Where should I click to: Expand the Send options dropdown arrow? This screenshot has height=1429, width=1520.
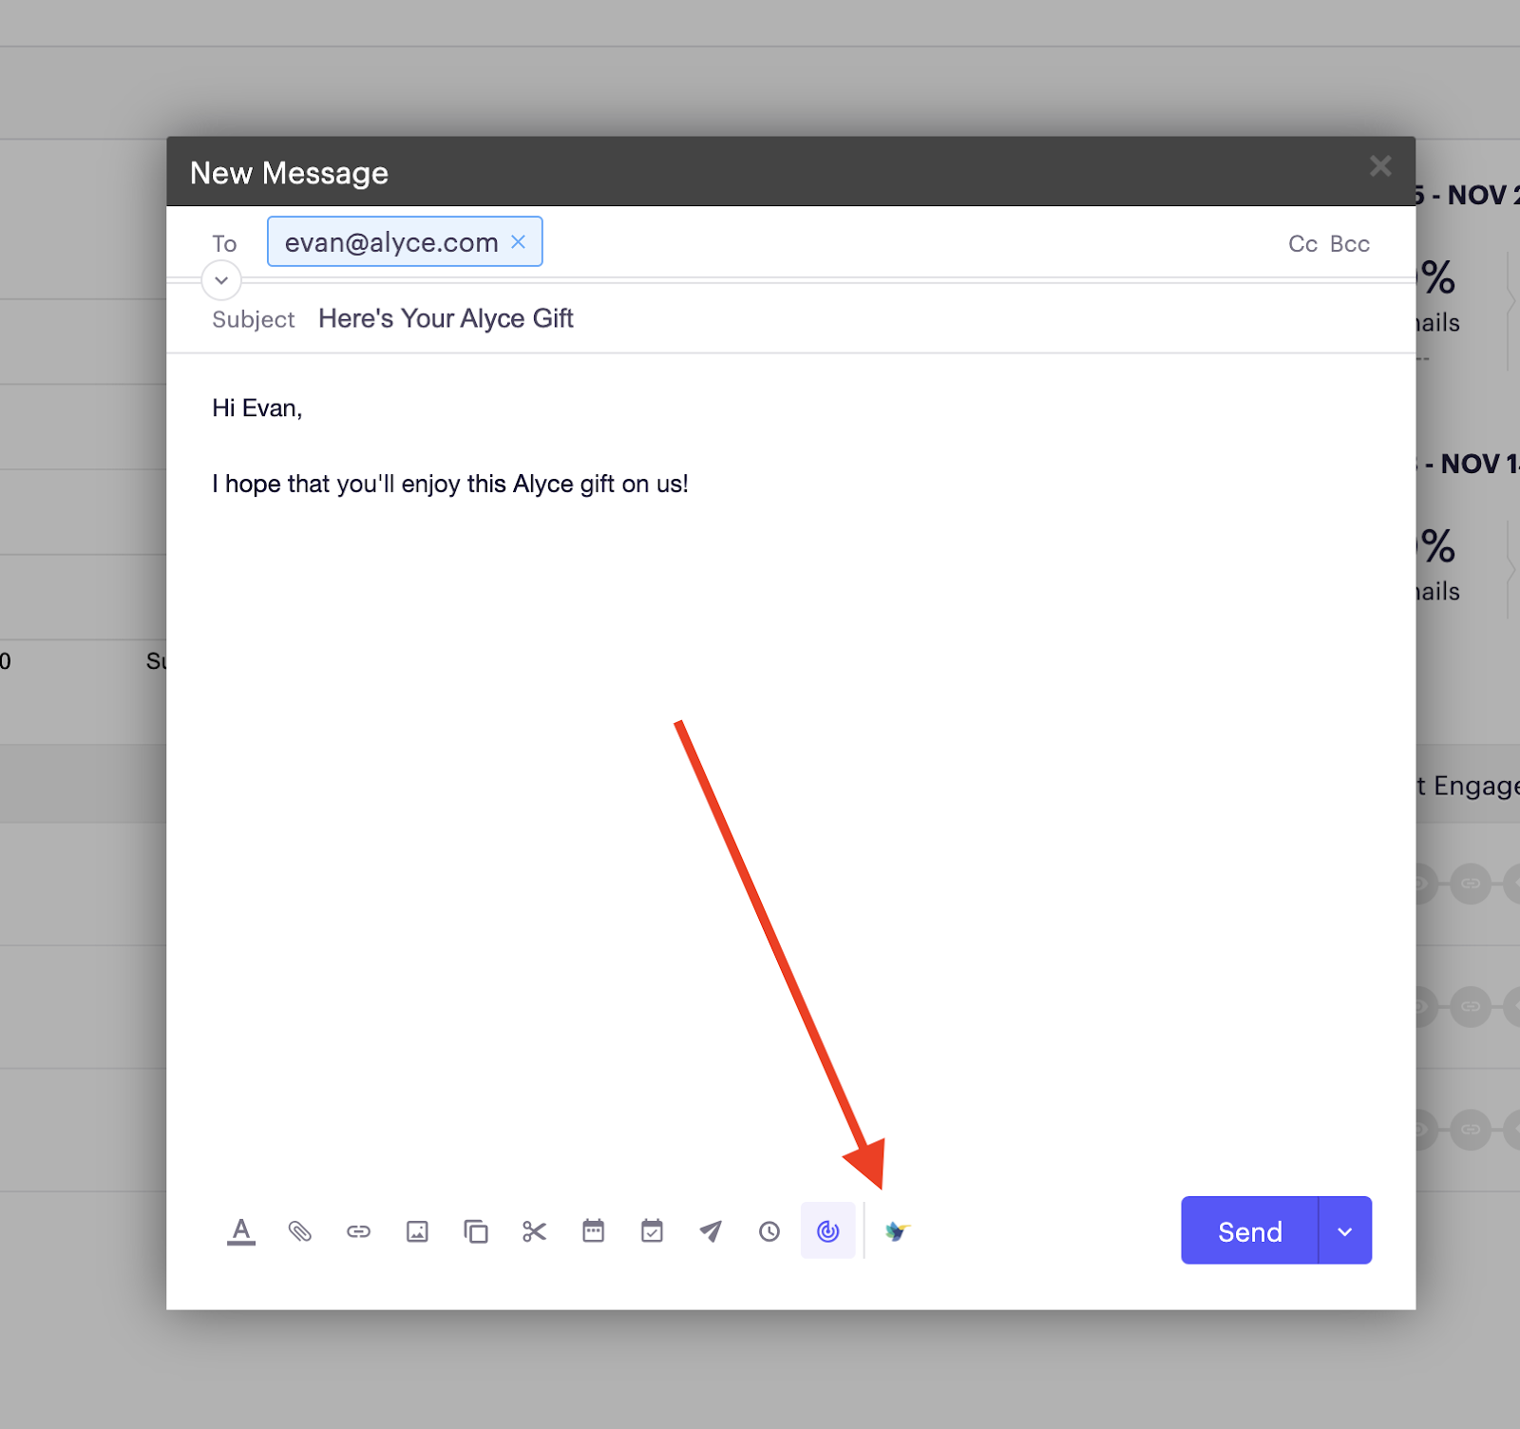click(1345, 1230)
